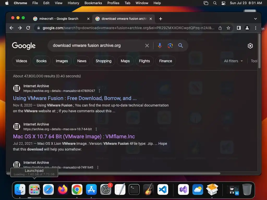Filter results by Videos
The height and width of the screenshot is (200, 267).
tap(21, 61)
